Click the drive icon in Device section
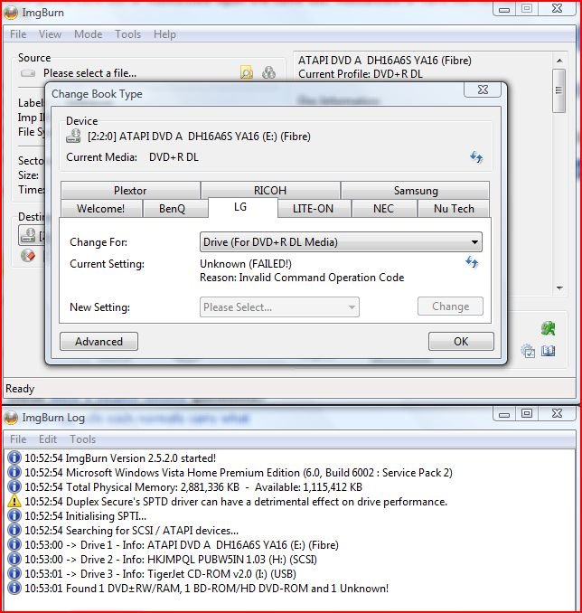582x613 pixels. pos(73,136)
